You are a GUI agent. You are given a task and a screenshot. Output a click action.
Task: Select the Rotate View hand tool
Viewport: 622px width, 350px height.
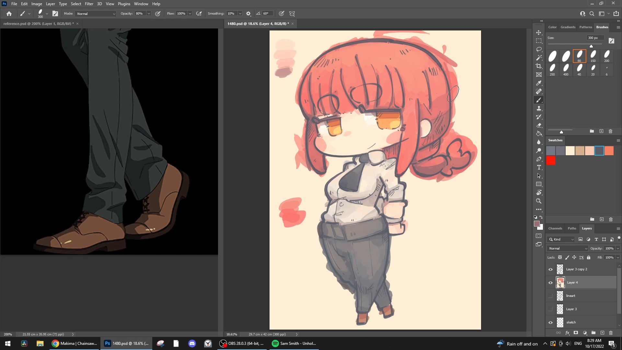pos(539,192)
